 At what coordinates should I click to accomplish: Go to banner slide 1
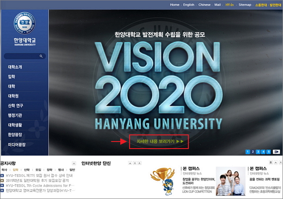coord(248,152)
